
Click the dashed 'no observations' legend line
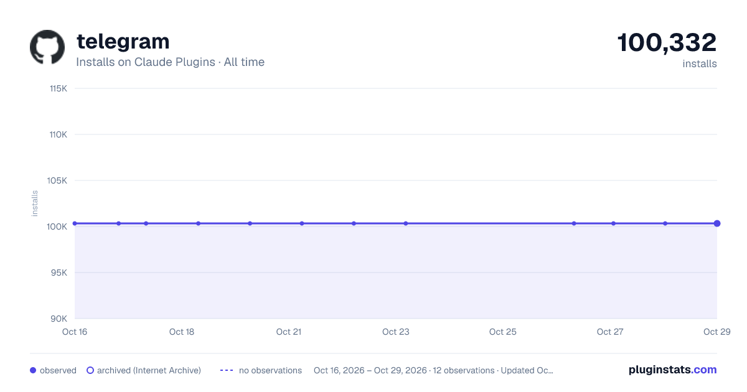tap(227, 370)
